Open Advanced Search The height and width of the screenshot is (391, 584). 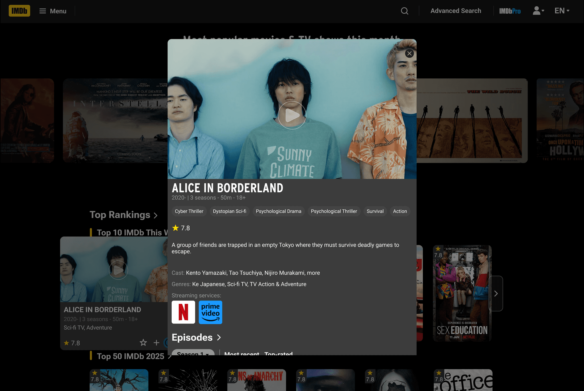point(455,11)
